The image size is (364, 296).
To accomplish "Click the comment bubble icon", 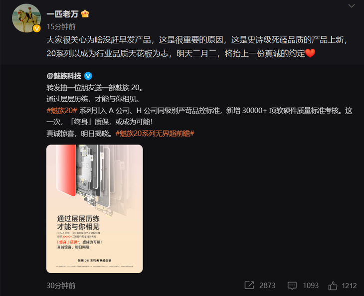I will click(x=292, y=286).
